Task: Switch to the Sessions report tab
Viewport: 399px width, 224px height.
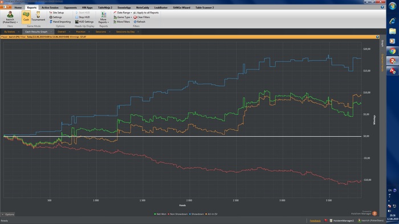Action: (101, 32)
